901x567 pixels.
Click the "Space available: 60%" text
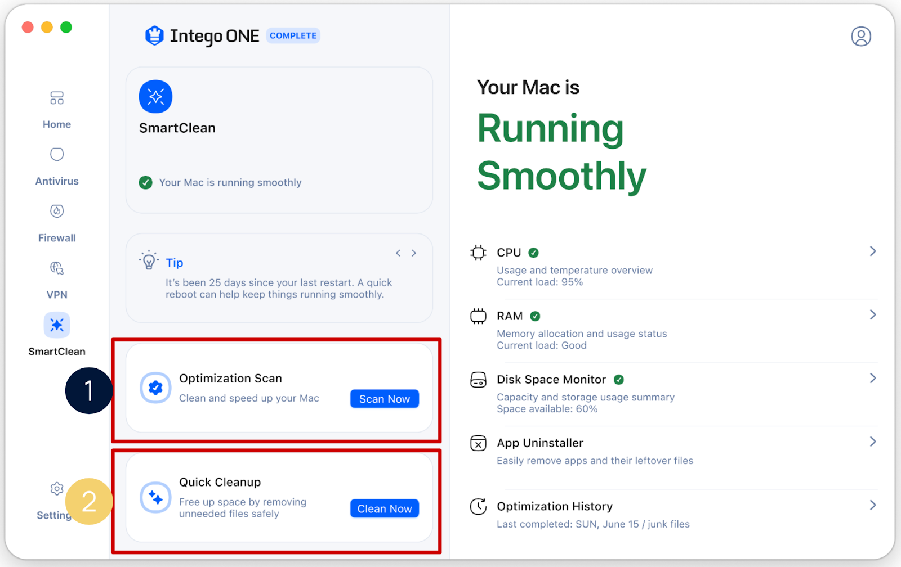click(x=547, y=409)
